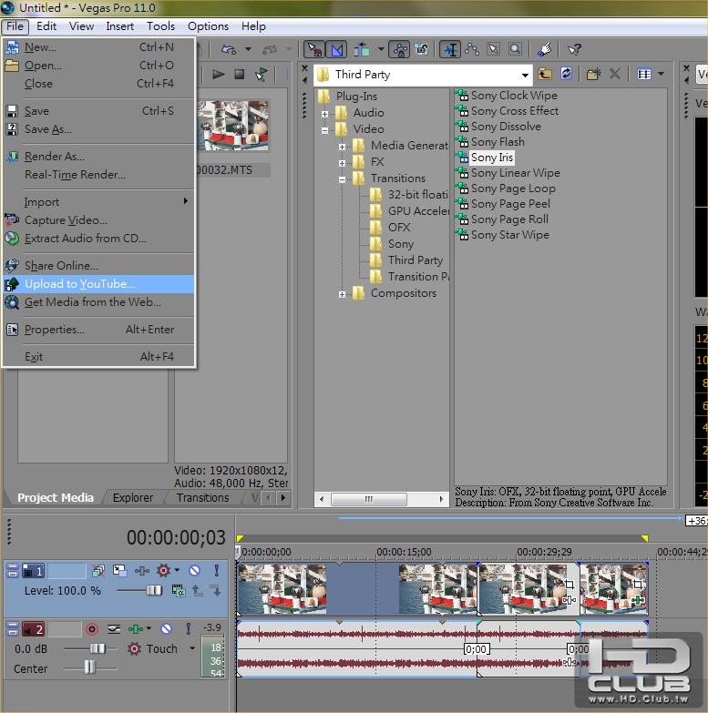
Task: Click the What's This help toolbar icon
Action: tap(574, 49)
